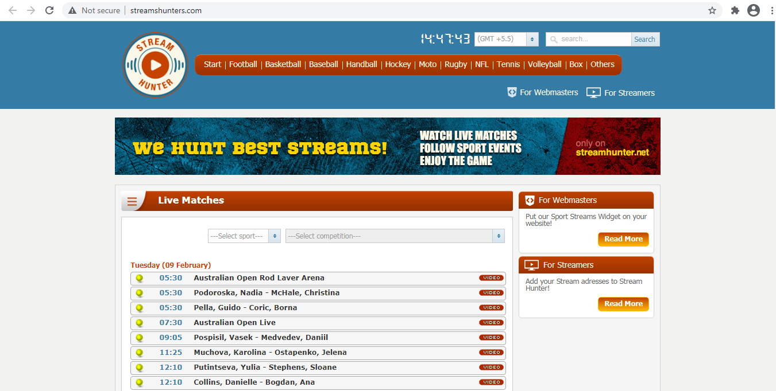Click the sidebar For Webmasters panel icon

pyautogui.click(x=530, y=201)
